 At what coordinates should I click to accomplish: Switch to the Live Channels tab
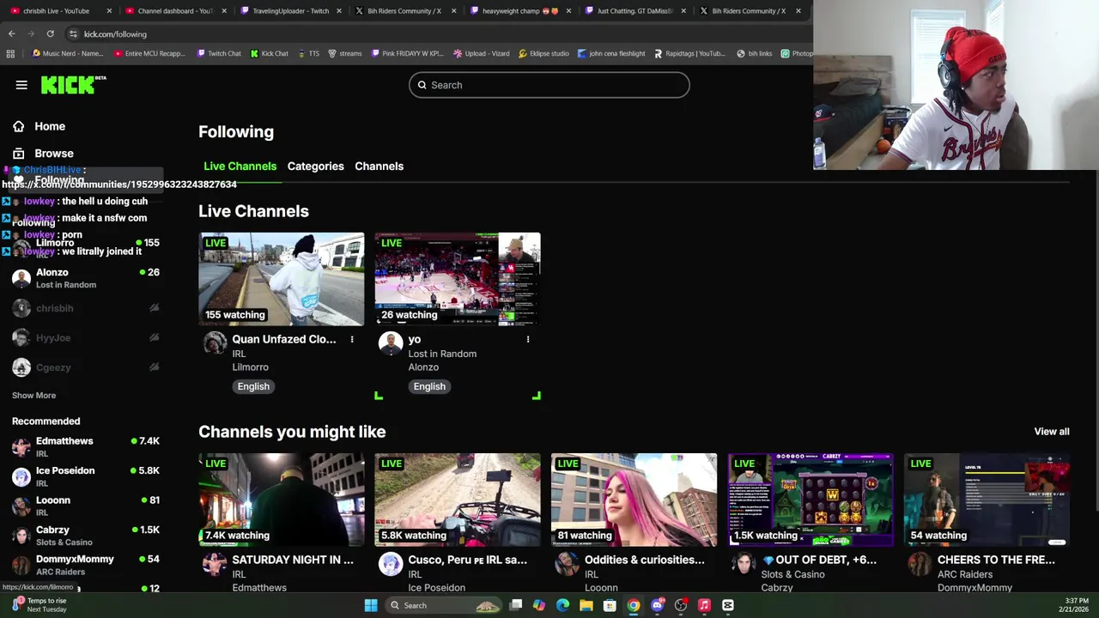(240, 166)
